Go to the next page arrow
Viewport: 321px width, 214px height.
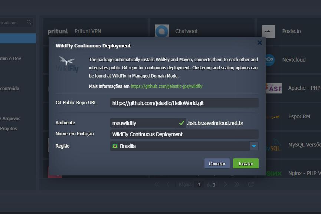[x=225, y=185]
